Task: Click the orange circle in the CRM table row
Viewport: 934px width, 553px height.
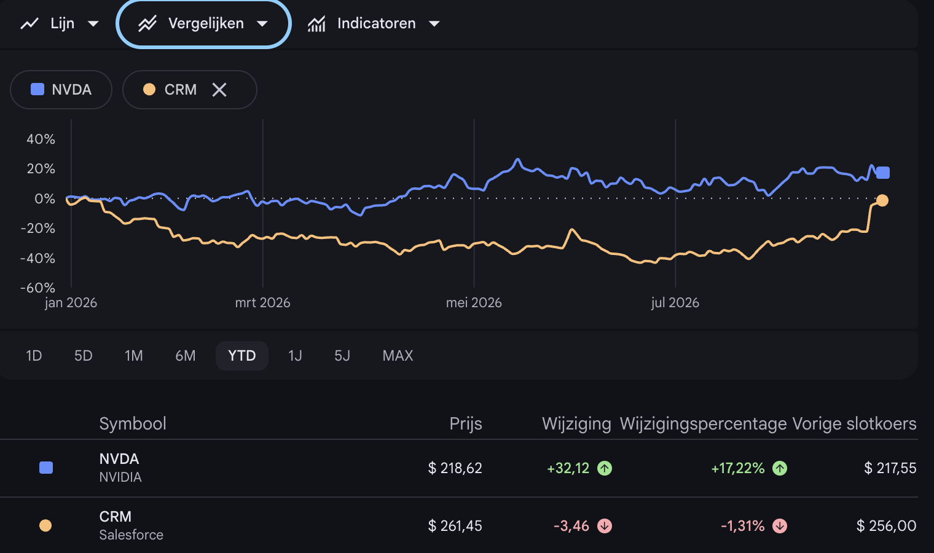Action: 45,526
